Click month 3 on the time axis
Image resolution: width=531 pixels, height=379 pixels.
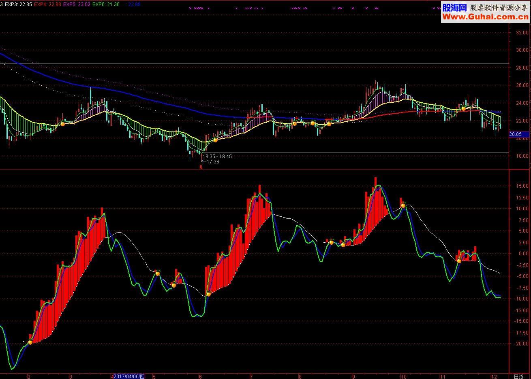pyautogui.click(x=71, y=376)
